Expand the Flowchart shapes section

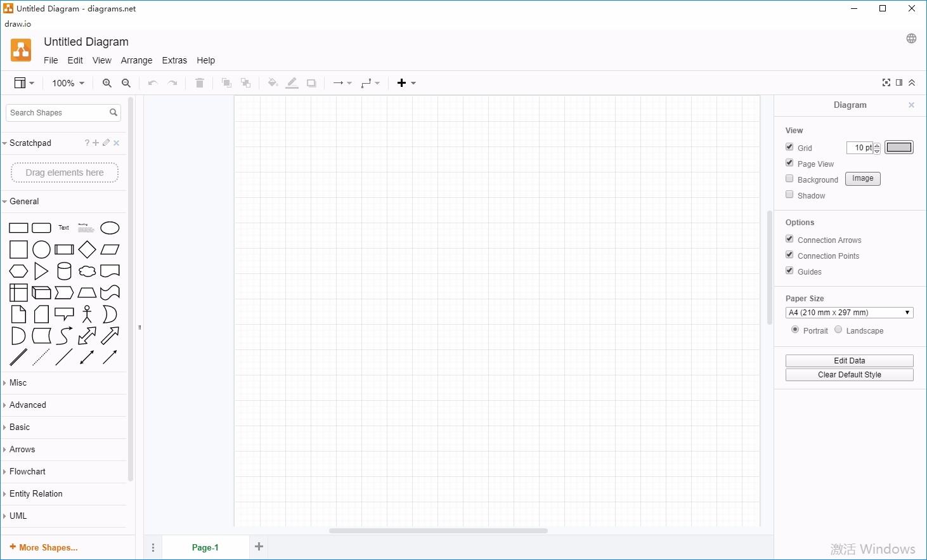coord(63,472)
